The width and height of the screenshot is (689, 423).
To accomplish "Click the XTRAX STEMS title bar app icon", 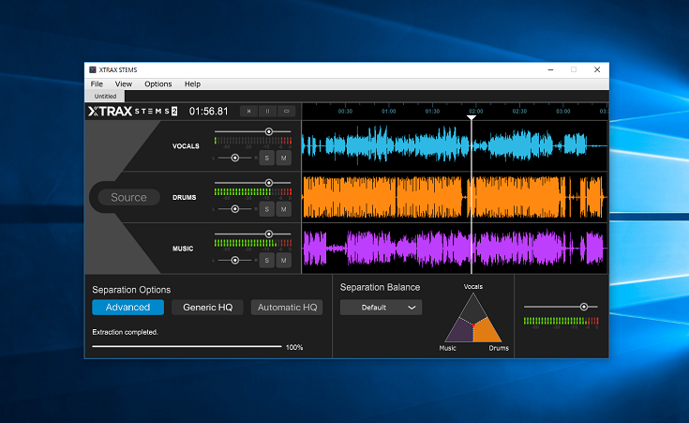I will [92, 70].
